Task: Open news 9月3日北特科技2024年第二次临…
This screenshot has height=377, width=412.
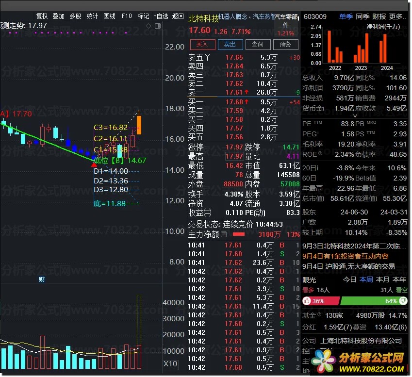Action: [x=354, y=246]
